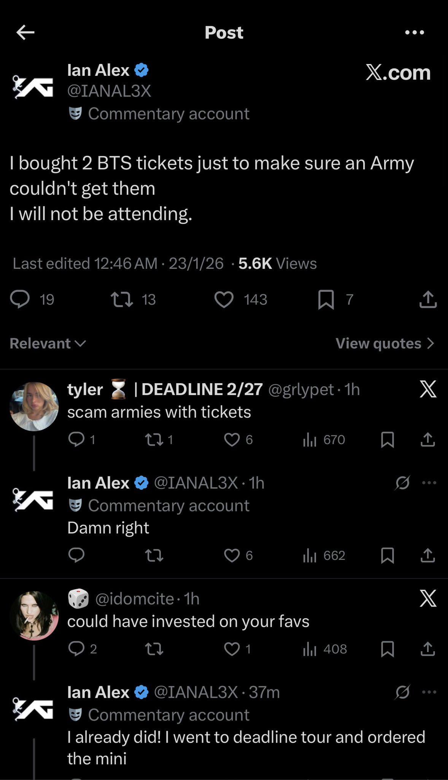Reply to @idomcite's comment
The width and height of the screenshot is (448, 780).
coord(76,649)
